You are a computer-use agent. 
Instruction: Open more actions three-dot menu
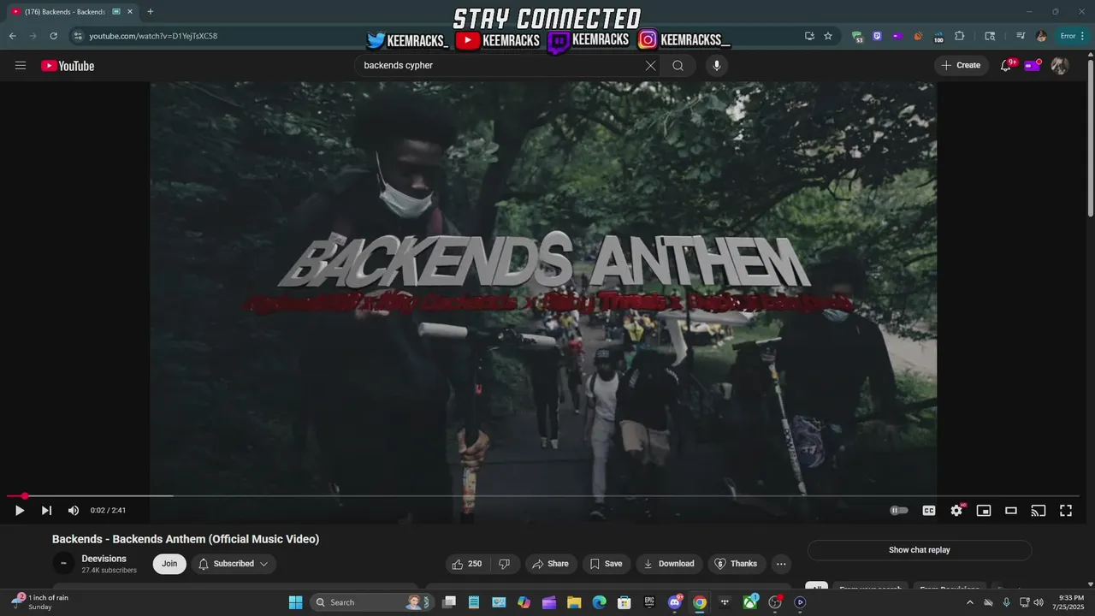coord(780,564)
